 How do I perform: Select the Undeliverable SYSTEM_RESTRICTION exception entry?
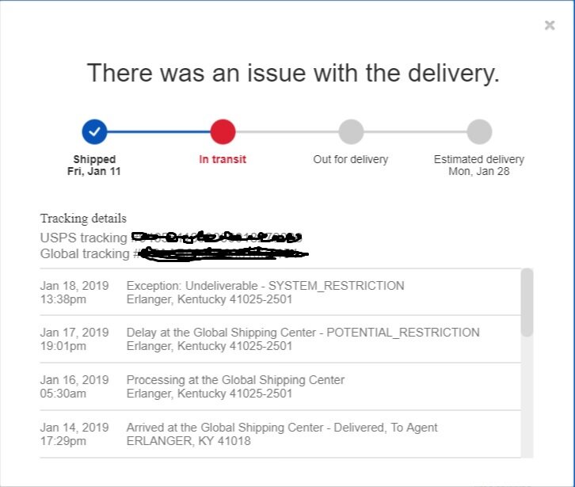coord(280,292)
